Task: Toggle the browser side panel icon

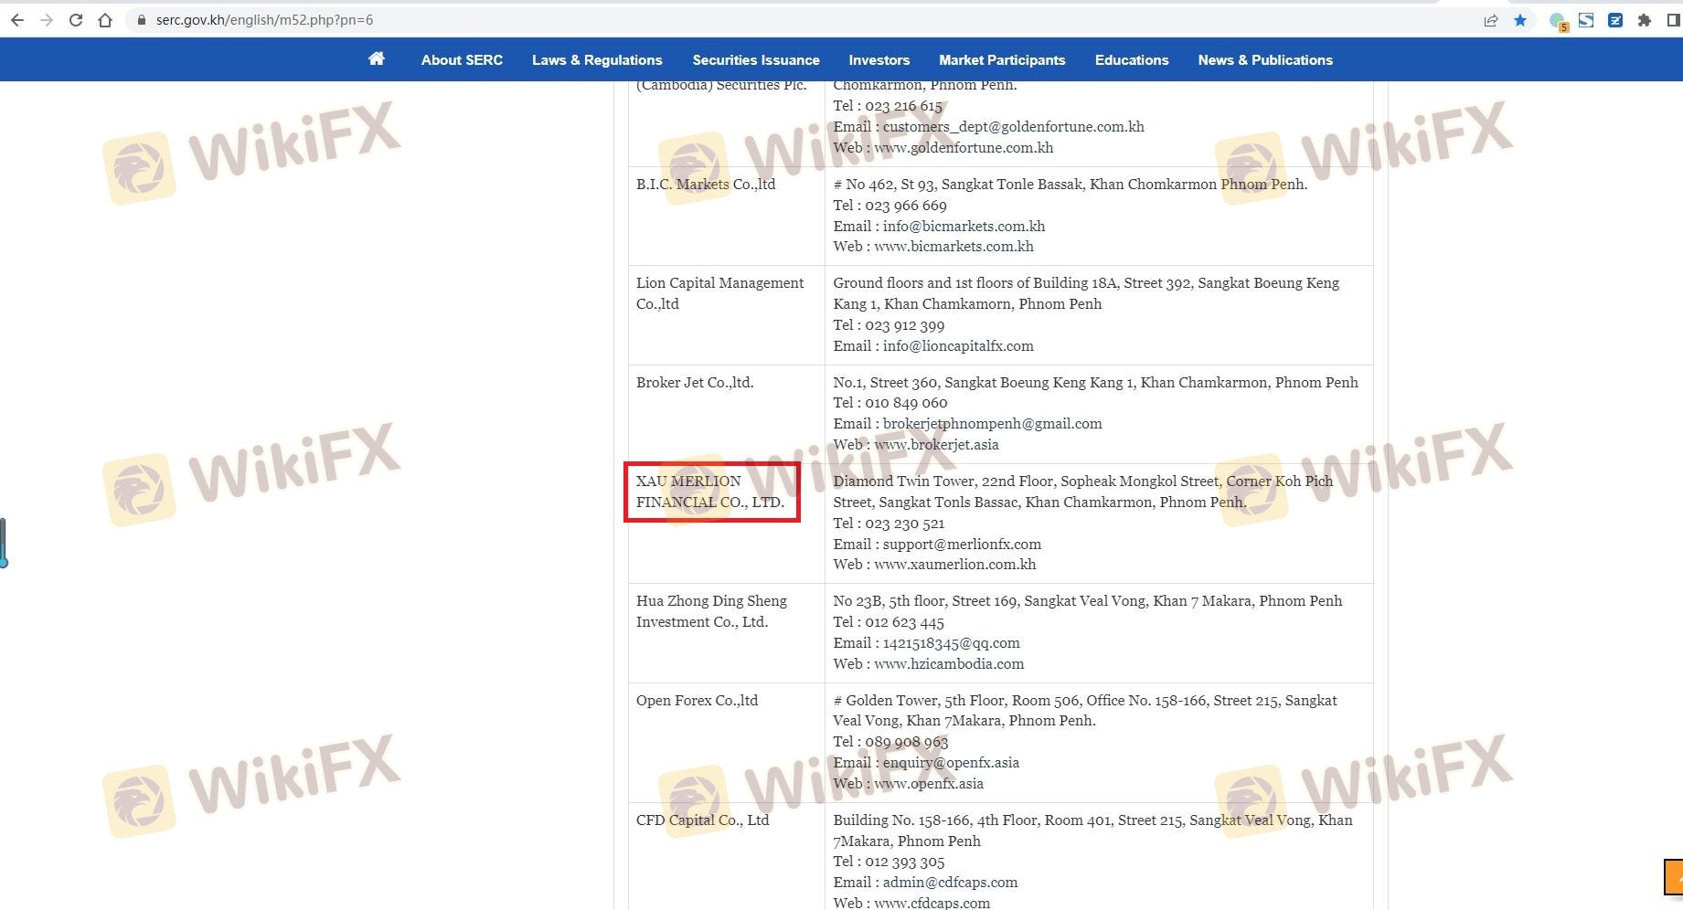Action: [1673, 20]
